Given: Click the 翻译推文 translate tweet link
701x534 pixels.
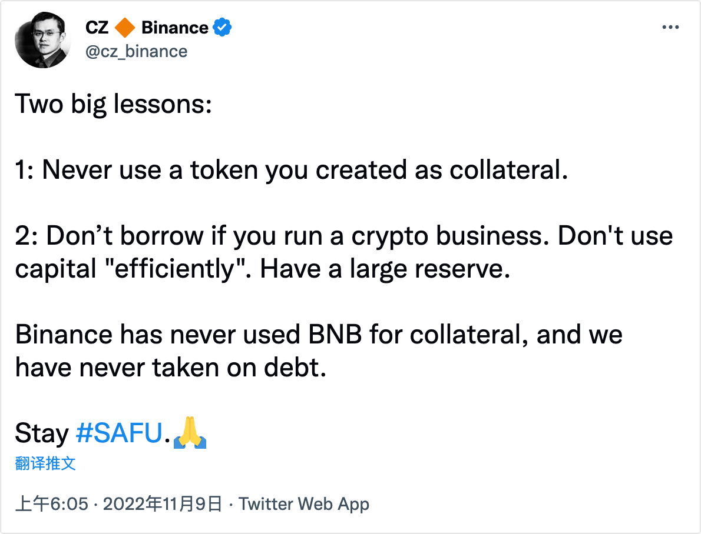Looking at the screenshot, I should [x=45, y=463].
